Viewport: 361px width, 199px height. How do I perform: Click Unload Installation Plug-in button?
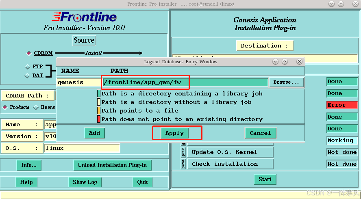point(112,165)
